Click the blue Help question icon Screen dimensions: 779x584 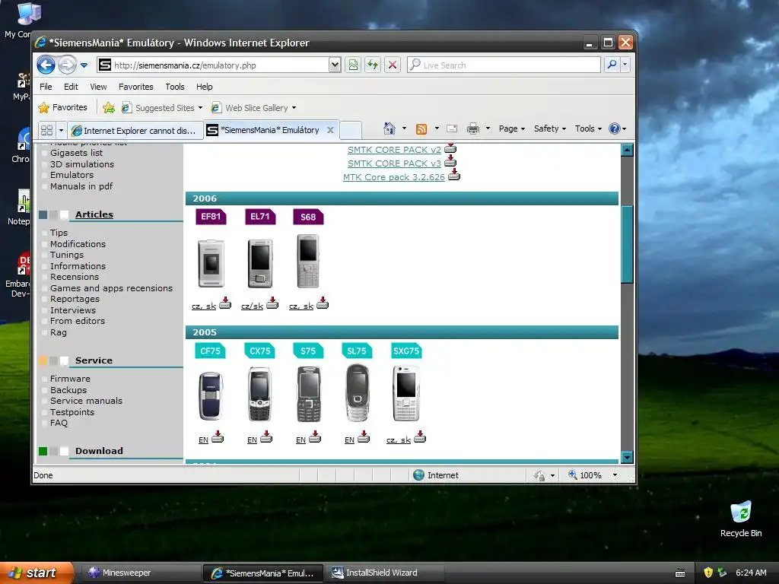coord(615,129)
